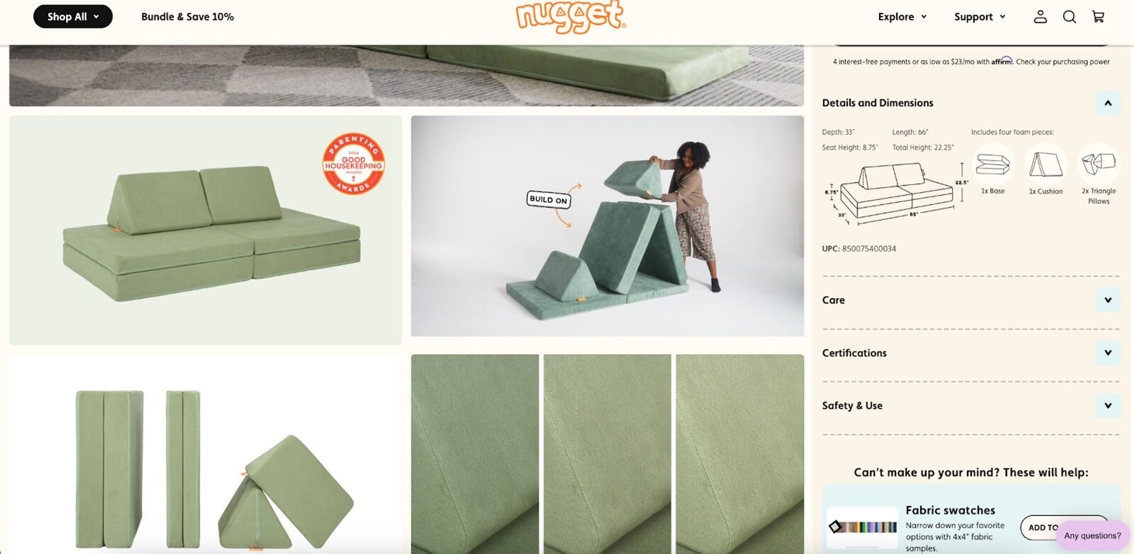
Task: Open the user account icon
Action: point(1040,17)
